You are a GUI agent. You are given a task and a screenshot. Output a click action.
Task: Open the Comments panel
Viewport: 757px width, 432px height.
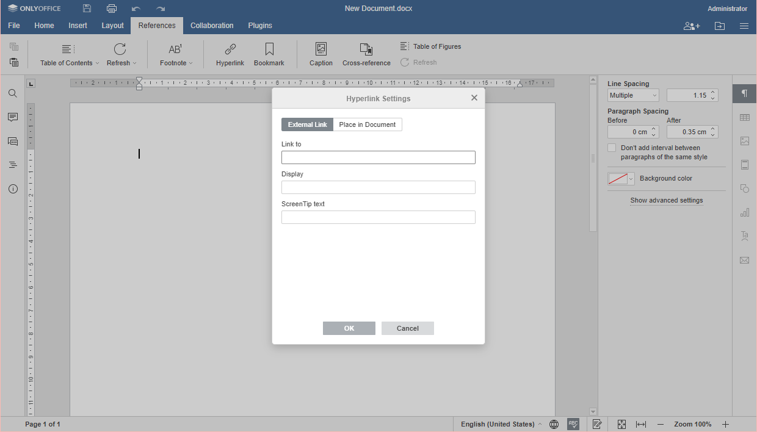13,117
